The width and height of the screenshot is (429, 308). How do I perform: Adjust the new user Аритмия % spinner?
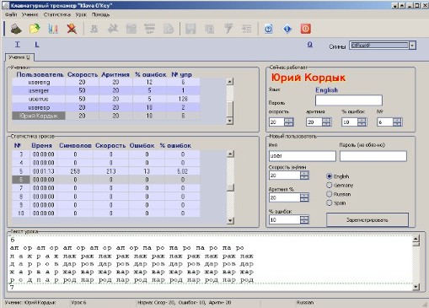304,197
